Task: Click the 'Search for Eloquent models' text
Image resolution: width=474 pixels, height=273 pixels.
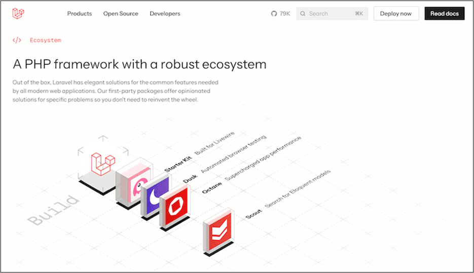Action: 298,189
